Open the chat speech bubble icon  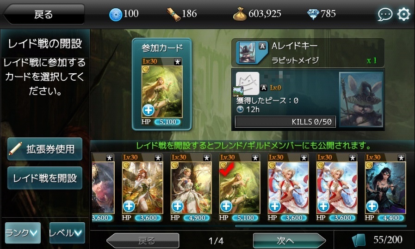click(385, 14)
